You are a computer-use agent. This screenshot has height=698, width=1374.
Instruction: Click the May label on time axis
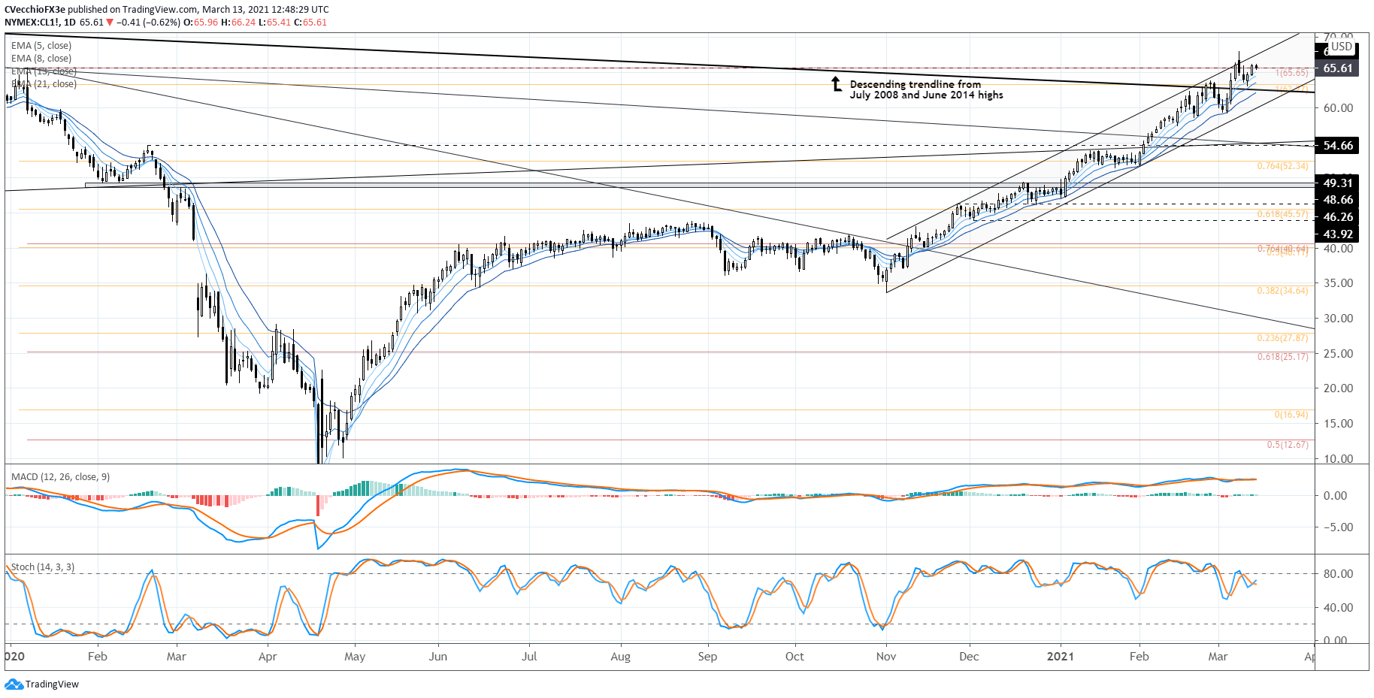(355, 657)
